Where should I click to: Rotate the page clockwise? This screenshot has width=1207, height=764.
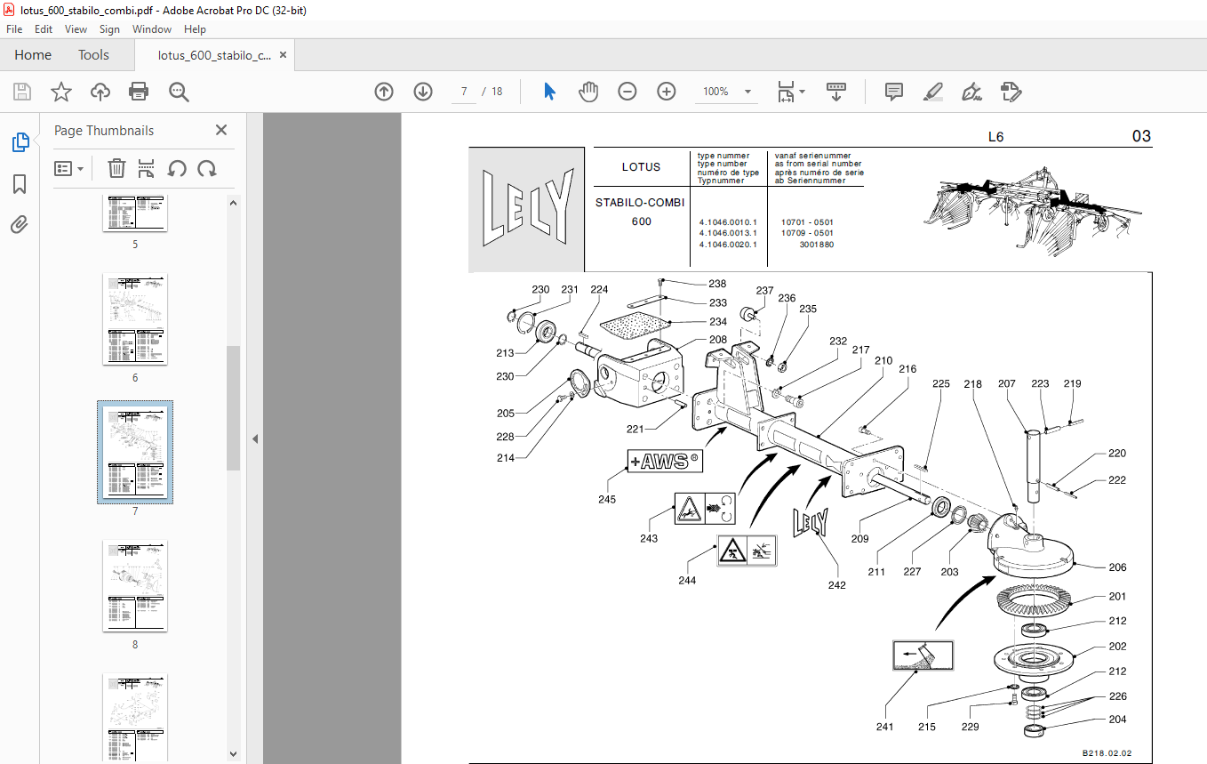(x=207, y=168)
